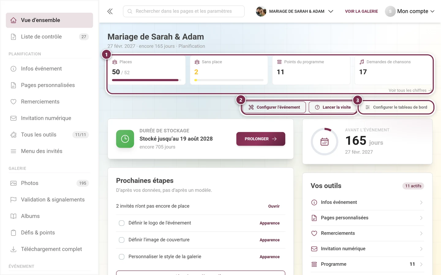Go to Tous les outils in sidebar
The width and height of the screenshot is (441, 275).
(x=49, y=135)
